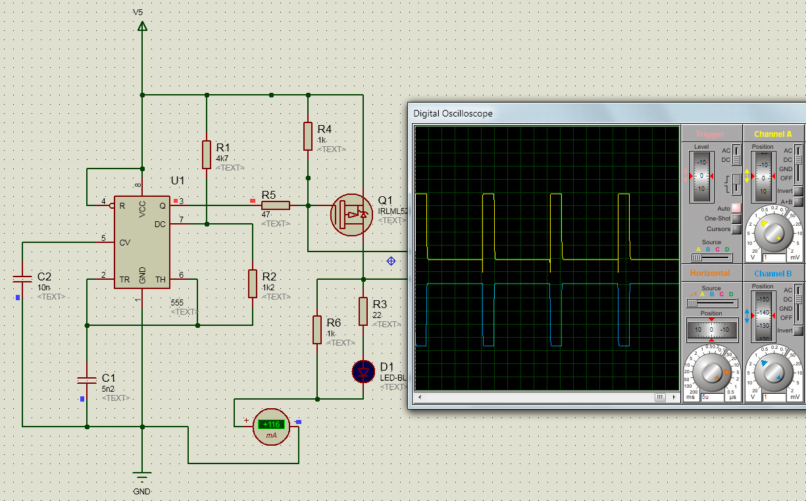Click the Channel B panel heading
Viewport: 806px width, 501px height.
point(773,273)
